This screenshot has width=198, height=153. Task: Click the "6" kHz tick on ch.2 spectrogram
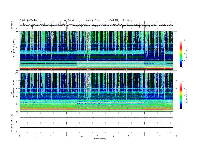pyautogui.click(x=17, y=88)
